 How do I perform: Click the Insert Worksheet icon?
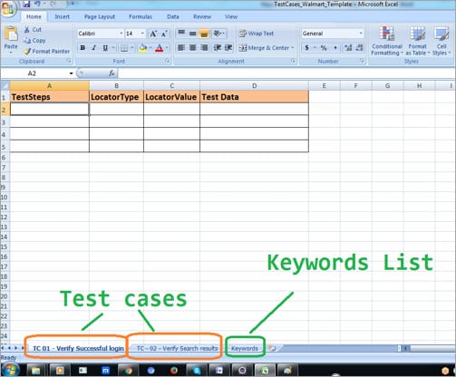pyautogui.click(x=272, y=348)
